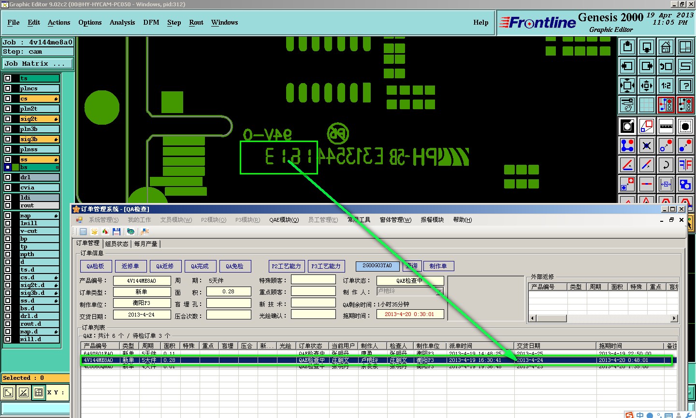The image size is (696, 418).
Task: Open the Analysis menu
Action: [122, 22]
